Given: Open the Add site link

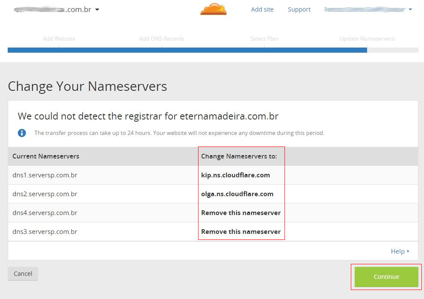Looking at the screenshot, I should coord(262,9).
